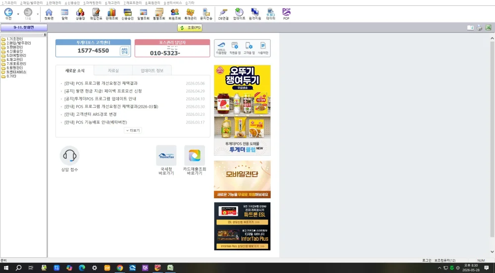Open the 일별조회 toolbar icon
The image size is (495, 273).
tap(144, 14)
